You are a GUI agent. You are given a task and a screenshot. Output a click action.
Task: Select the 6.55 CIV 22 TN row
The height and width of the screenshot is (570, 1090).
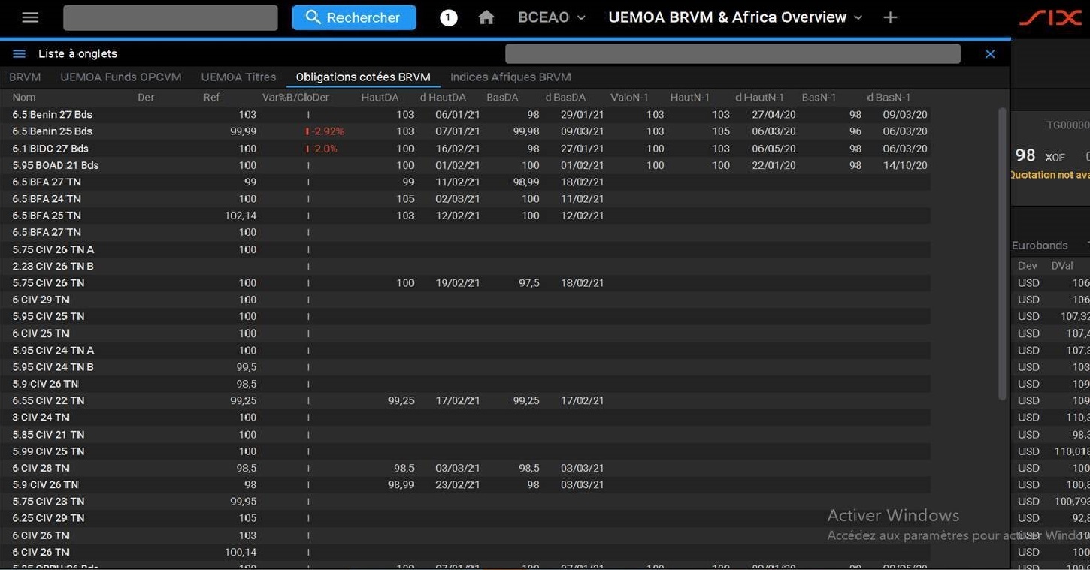pos(465,400)
